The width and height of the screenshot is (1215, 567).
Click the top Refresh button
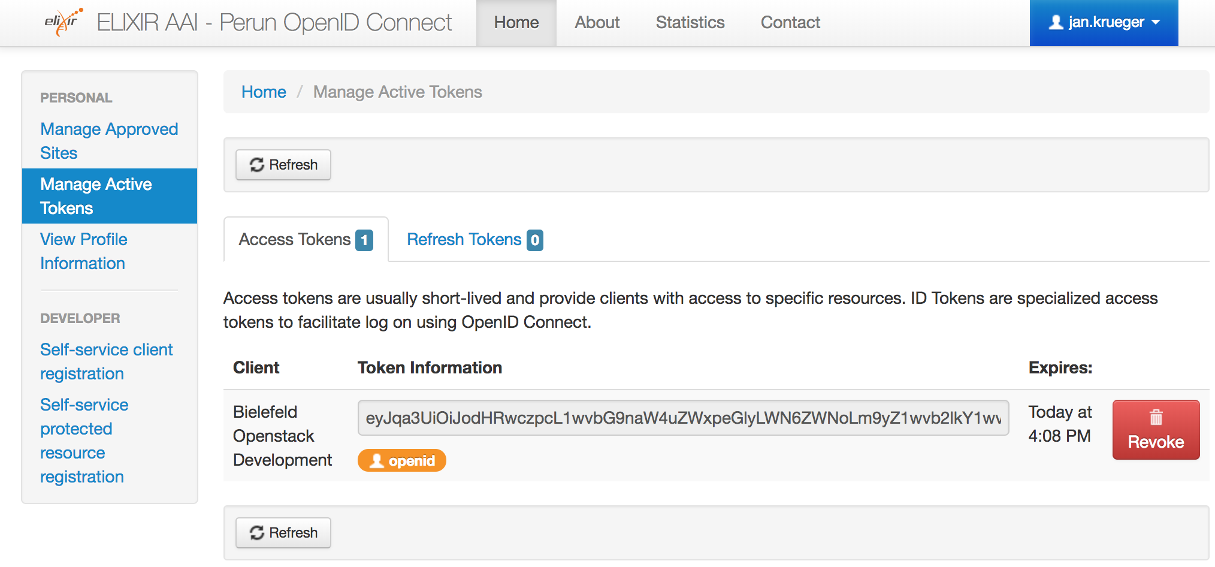(283, 165)
